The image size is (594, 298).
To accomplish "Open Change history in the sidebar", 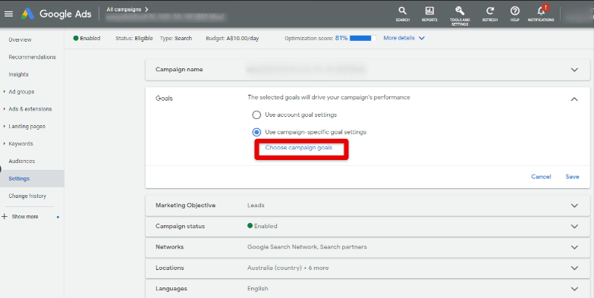I will (x=27, y=196).
